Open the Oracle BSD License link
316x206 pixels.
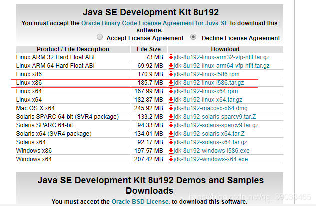coord(141,201)
